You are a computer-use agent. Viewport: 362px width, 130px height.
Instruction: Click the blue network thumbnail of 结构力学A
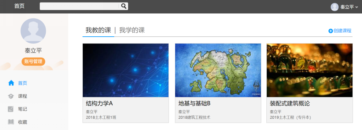coord(125,70)
